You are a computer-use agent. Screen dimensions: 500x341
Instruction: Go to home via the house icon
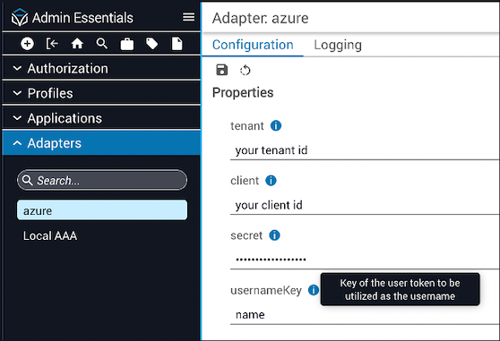coord(77,44)
